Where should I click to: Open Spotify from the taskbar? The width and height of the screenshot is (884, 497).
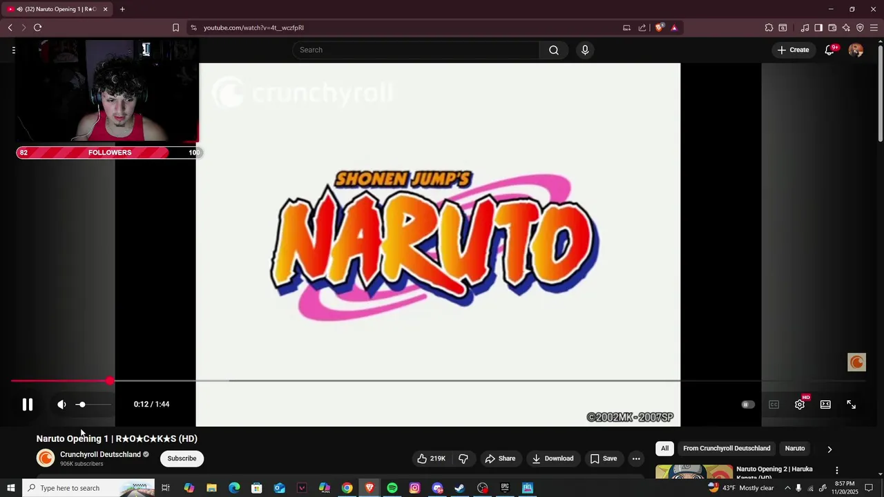pyautogui.click(x=392, y=488)
